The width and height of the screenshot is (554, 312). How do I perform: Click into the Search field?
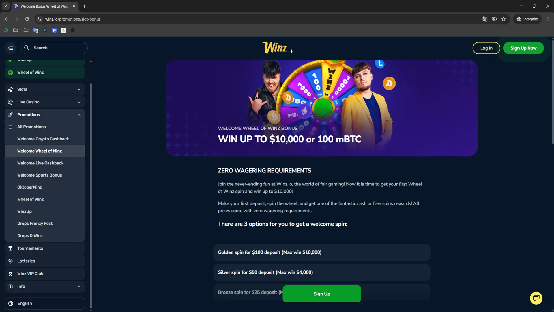[x=54, y=48]
